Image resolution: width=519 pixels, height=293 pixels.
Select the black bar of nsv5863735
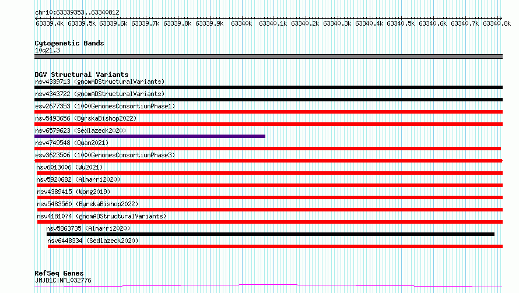point(271,234)
